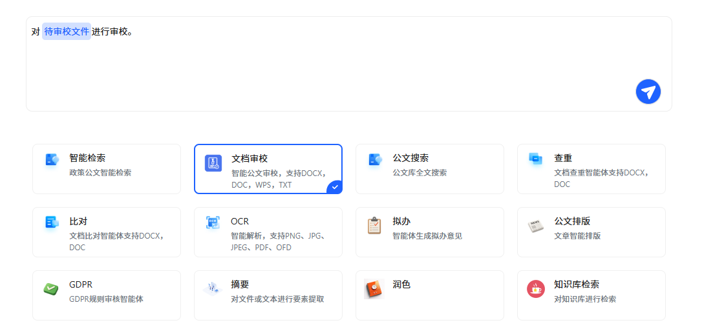
Task: Click the 智能检索 card icon
Action: click(x=52, y=160)
